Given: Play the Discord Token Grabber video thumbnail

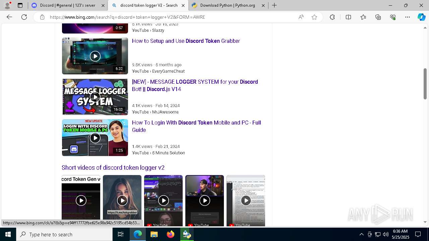Looking at the screenshot, I should click(95, 56).
